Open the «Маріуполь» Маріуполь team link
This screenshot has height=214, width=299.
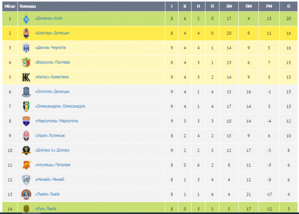point(57,121)
